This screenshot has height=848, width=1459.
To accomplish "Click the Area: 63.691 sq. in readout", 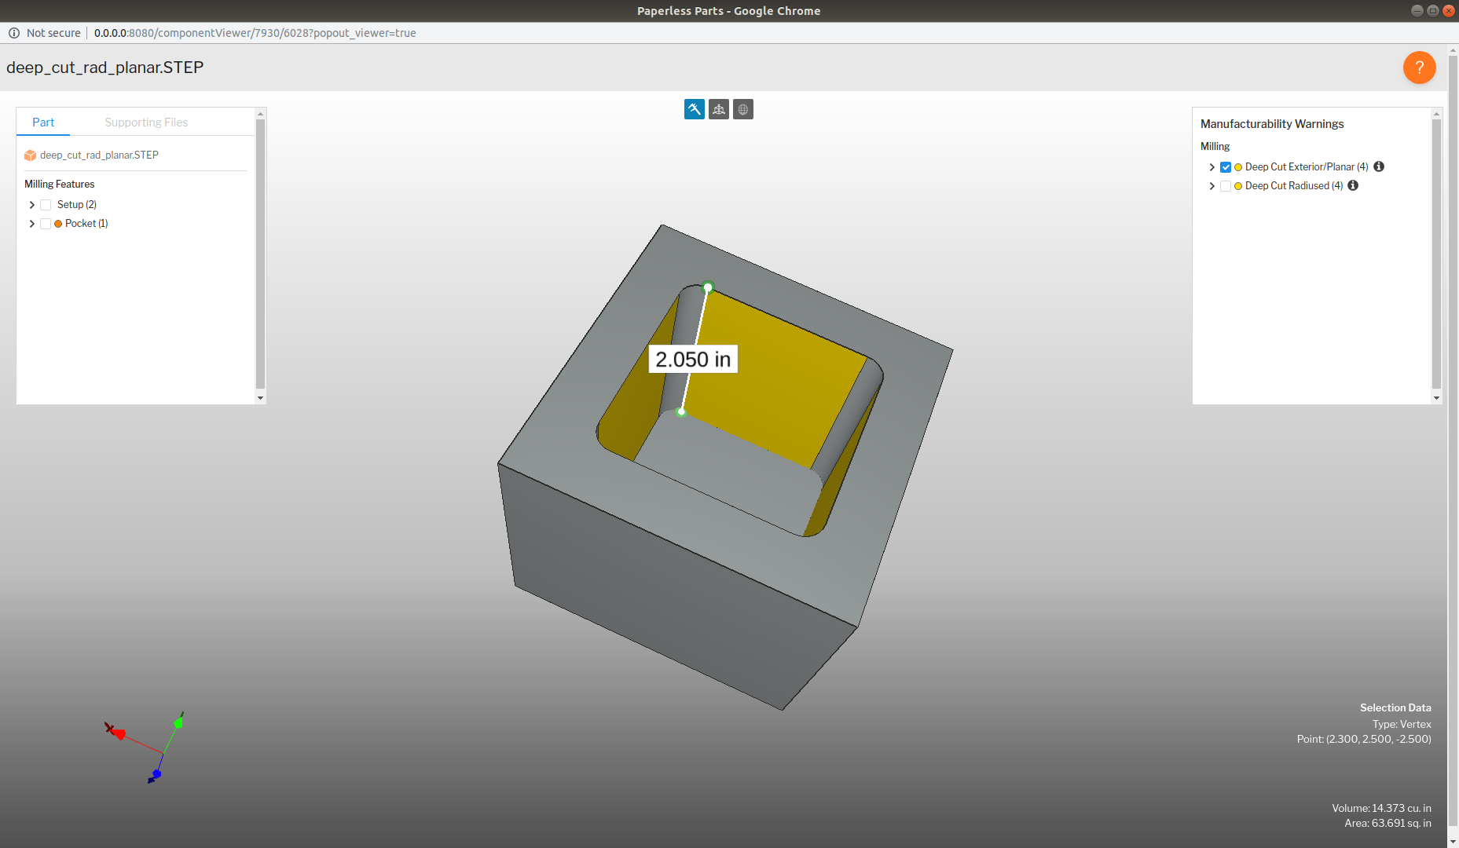I will tap(1388, 823).
